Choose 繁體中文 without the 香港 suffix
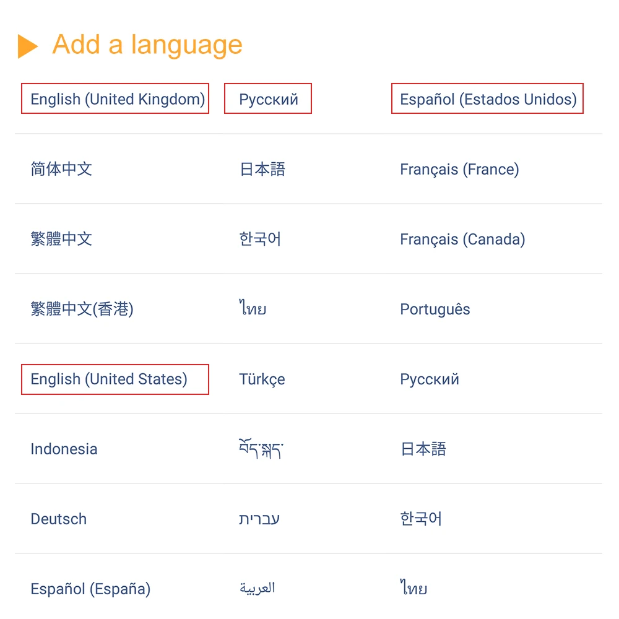The width and height of the screenshot is (619, 619). (x=61, y=239)
